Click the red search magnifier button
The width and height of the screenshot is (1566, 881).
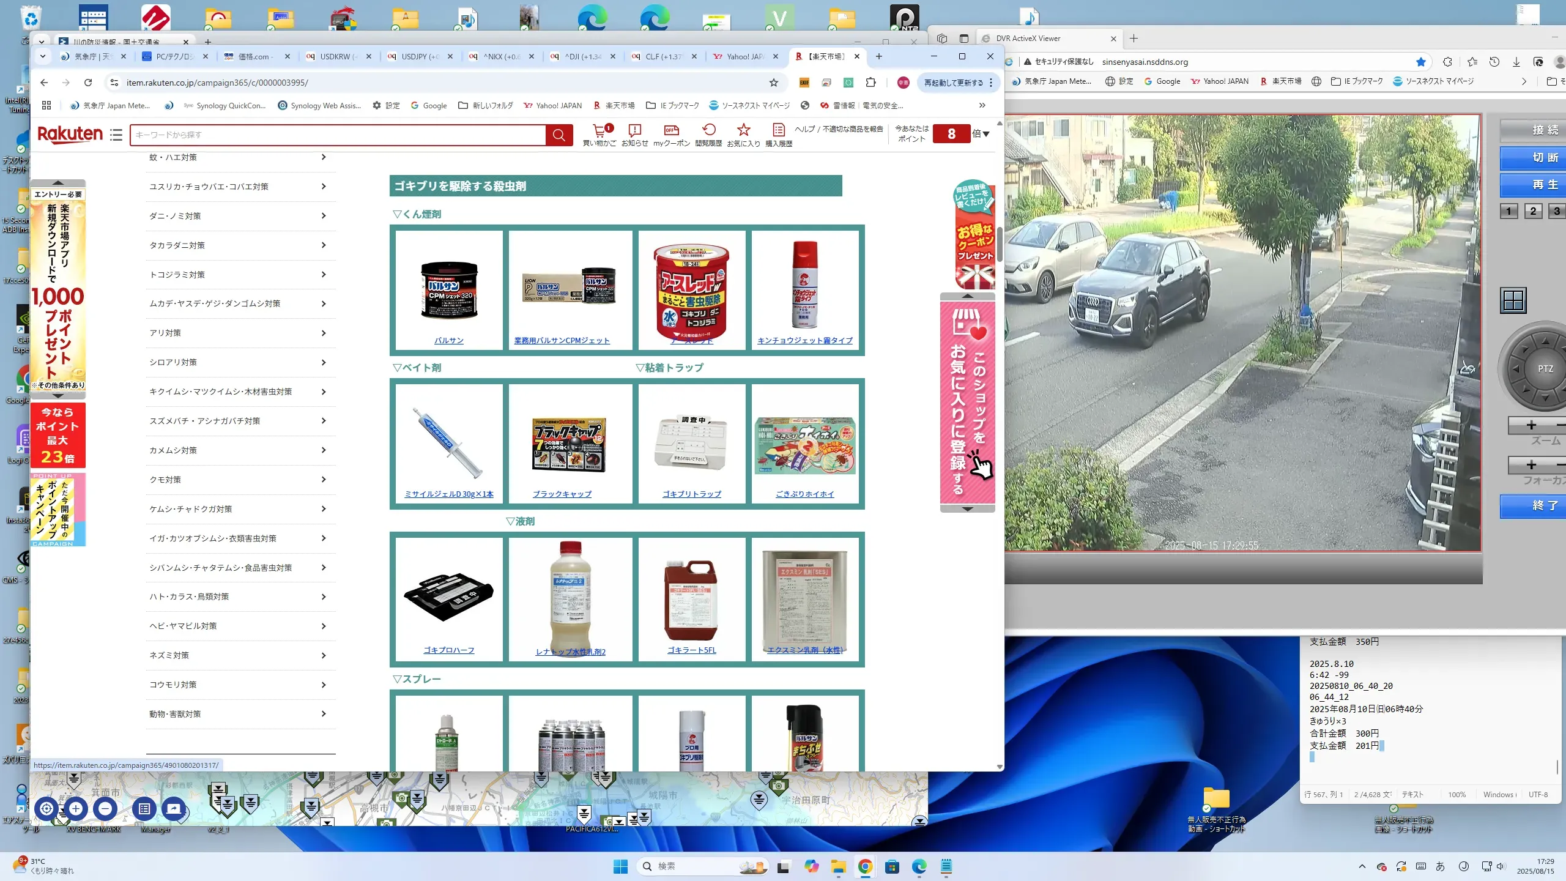(558, 135)
